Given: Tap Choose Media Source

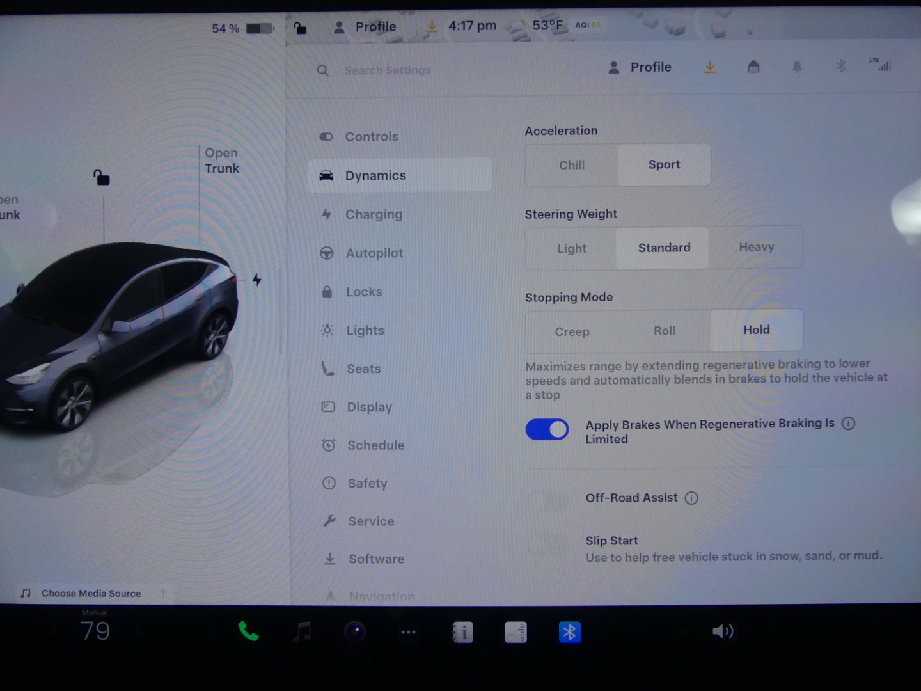Looking at the screenshot, I should click(91, 593).
